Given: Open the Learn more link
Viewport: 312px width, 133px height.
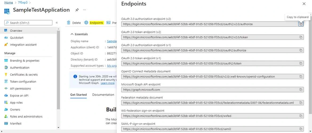Looking at the screenshot, I should (107, 83).
